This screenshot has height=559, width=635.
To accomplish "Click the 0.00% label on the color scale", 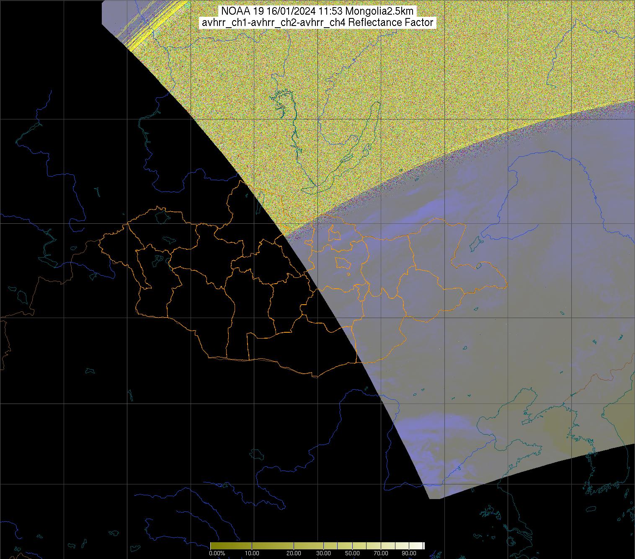I will (217, 553).
